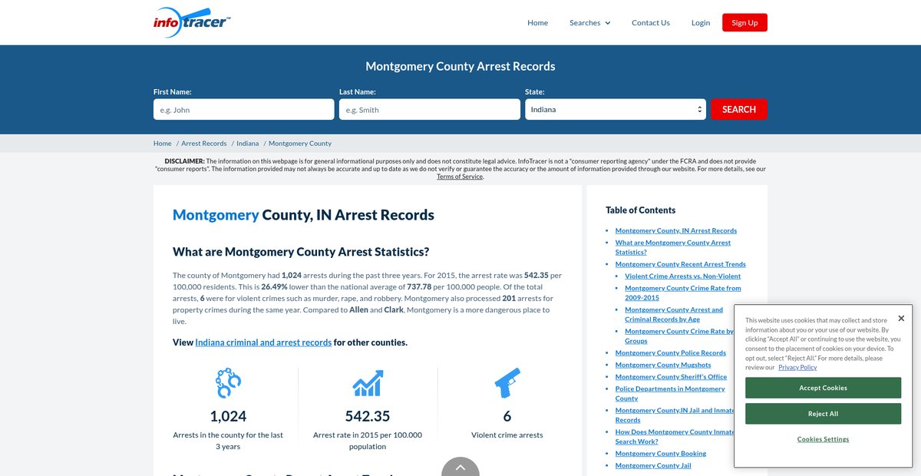The height and width of the screenshot is (476, 921).
Task: Open the State select showing Indiana
Action: pyautogui.click(x=616, y=110)
